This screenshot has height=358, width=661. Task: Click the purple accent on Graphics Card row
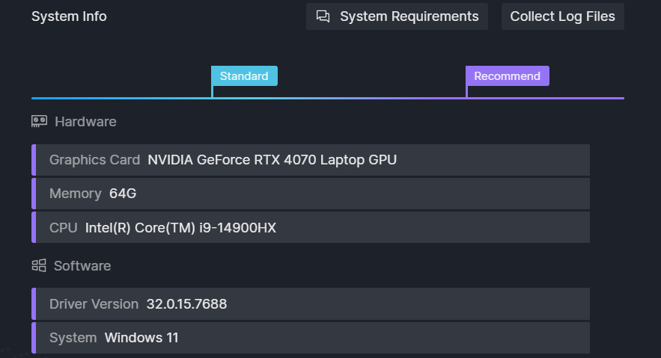tap(34, 160)
